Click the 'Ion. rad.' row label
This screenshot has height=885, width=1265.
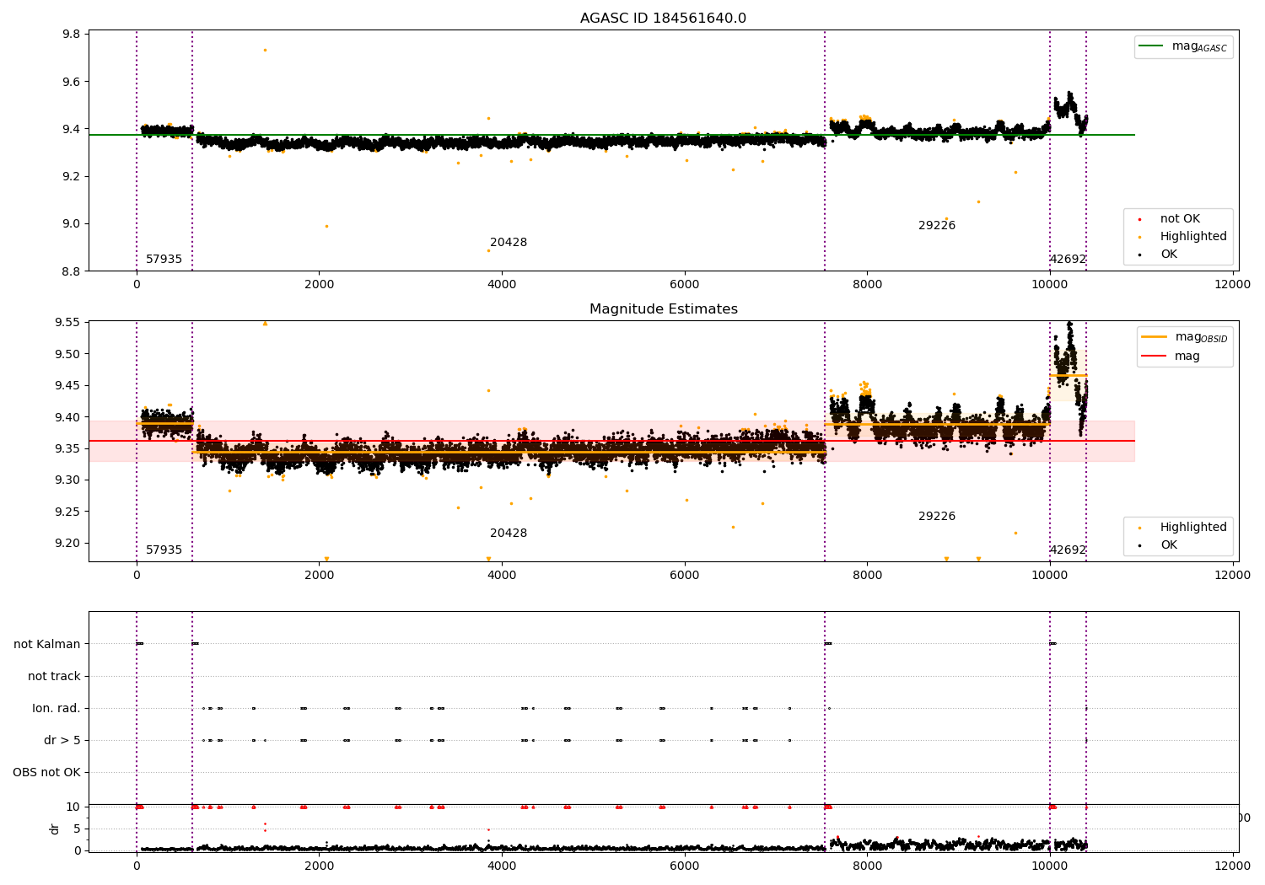57,709
